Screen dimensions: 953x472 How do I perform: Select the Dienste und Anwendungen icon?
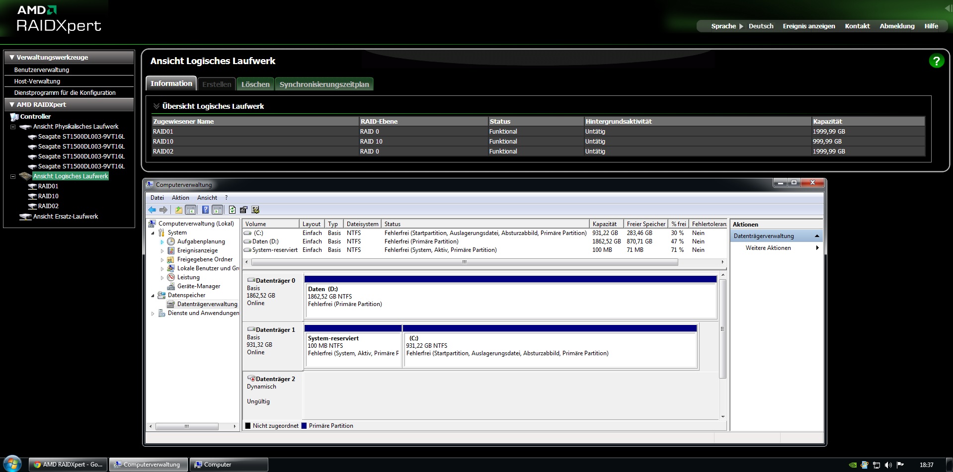161,313
